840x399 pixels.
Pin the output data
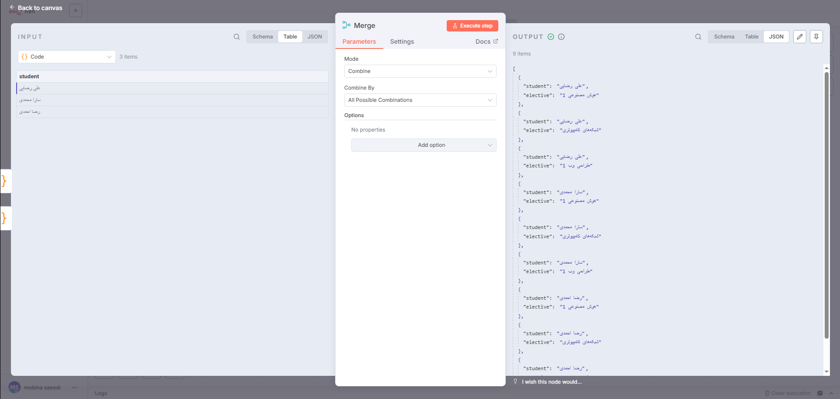point(816,37)
